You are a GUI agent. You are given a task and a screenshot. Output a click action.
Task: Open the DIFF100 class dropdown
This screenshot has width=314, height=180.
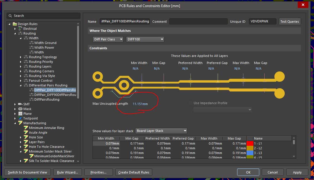pos(145,39)
